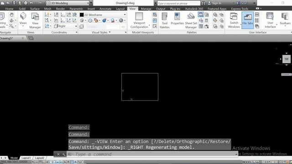The width and height of the screenshot is (292, 164).
Task: Select the Layout1 tab
Action: tap(26, 158)
